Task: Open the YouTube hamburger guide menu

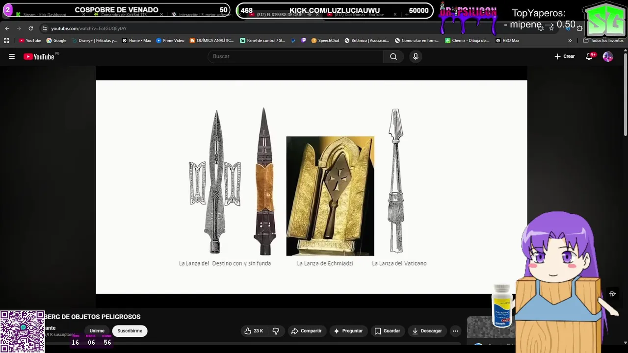Action: (12, 56)
